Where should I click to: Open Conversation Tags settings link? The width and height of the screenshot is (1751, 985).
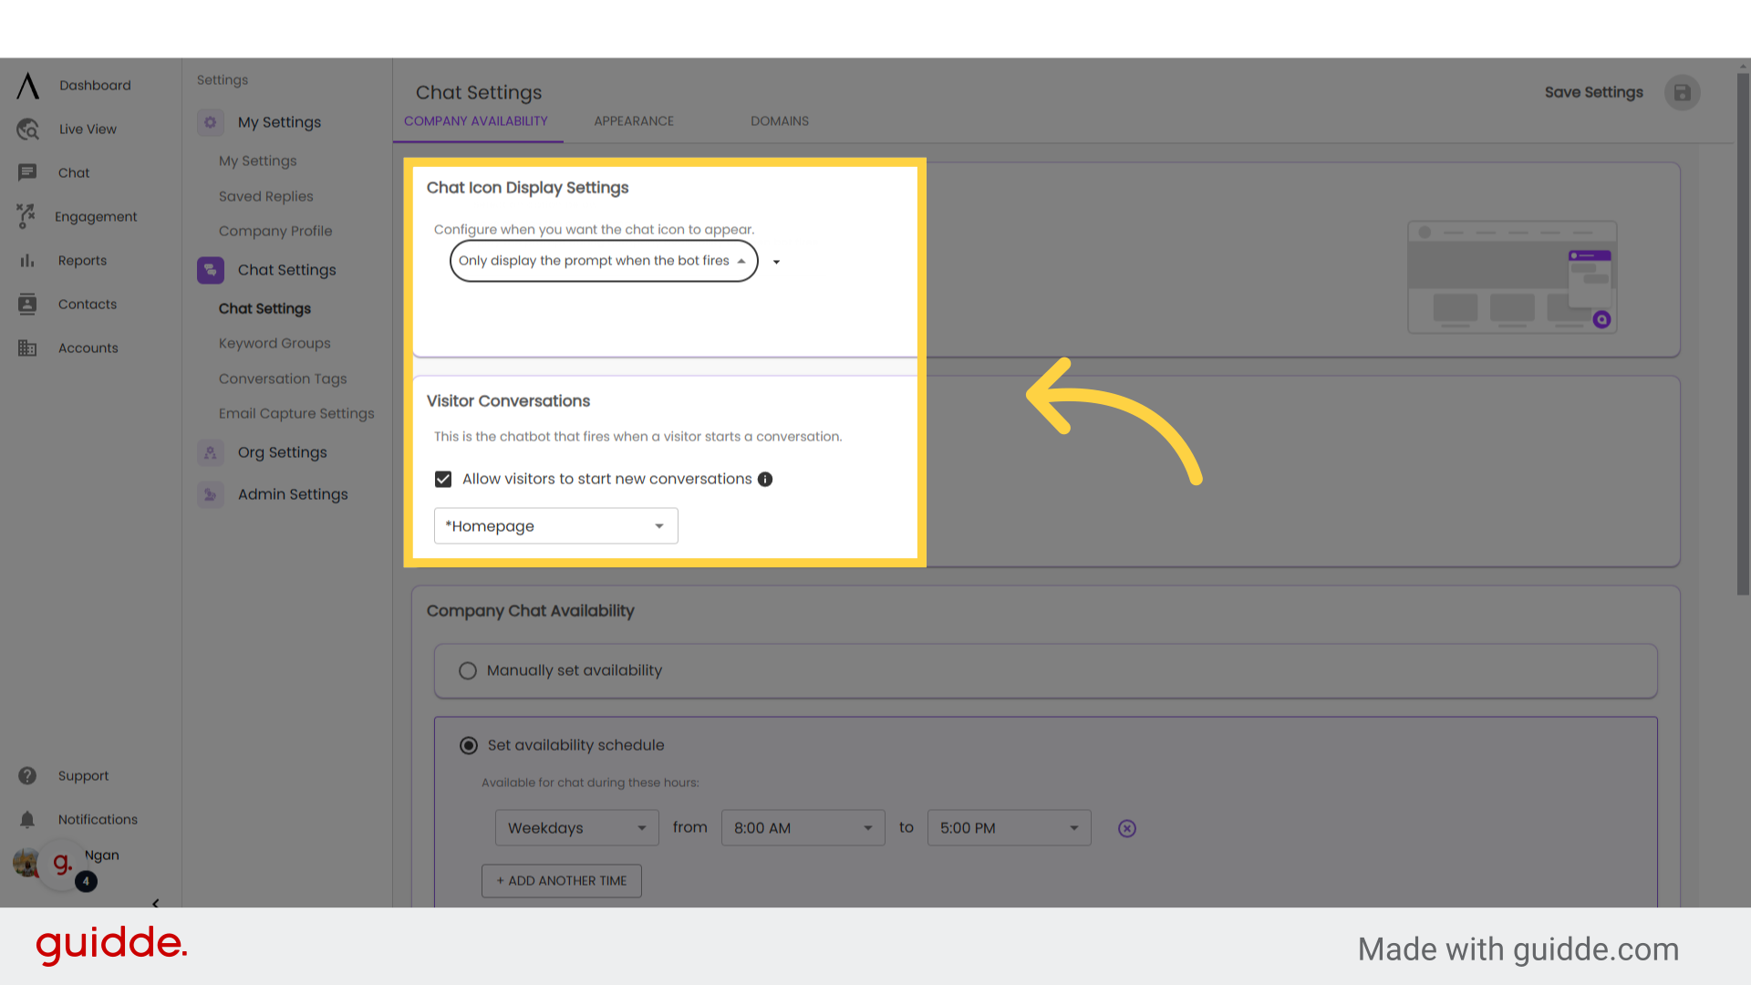pyautogui.click(x=283, y=379)
